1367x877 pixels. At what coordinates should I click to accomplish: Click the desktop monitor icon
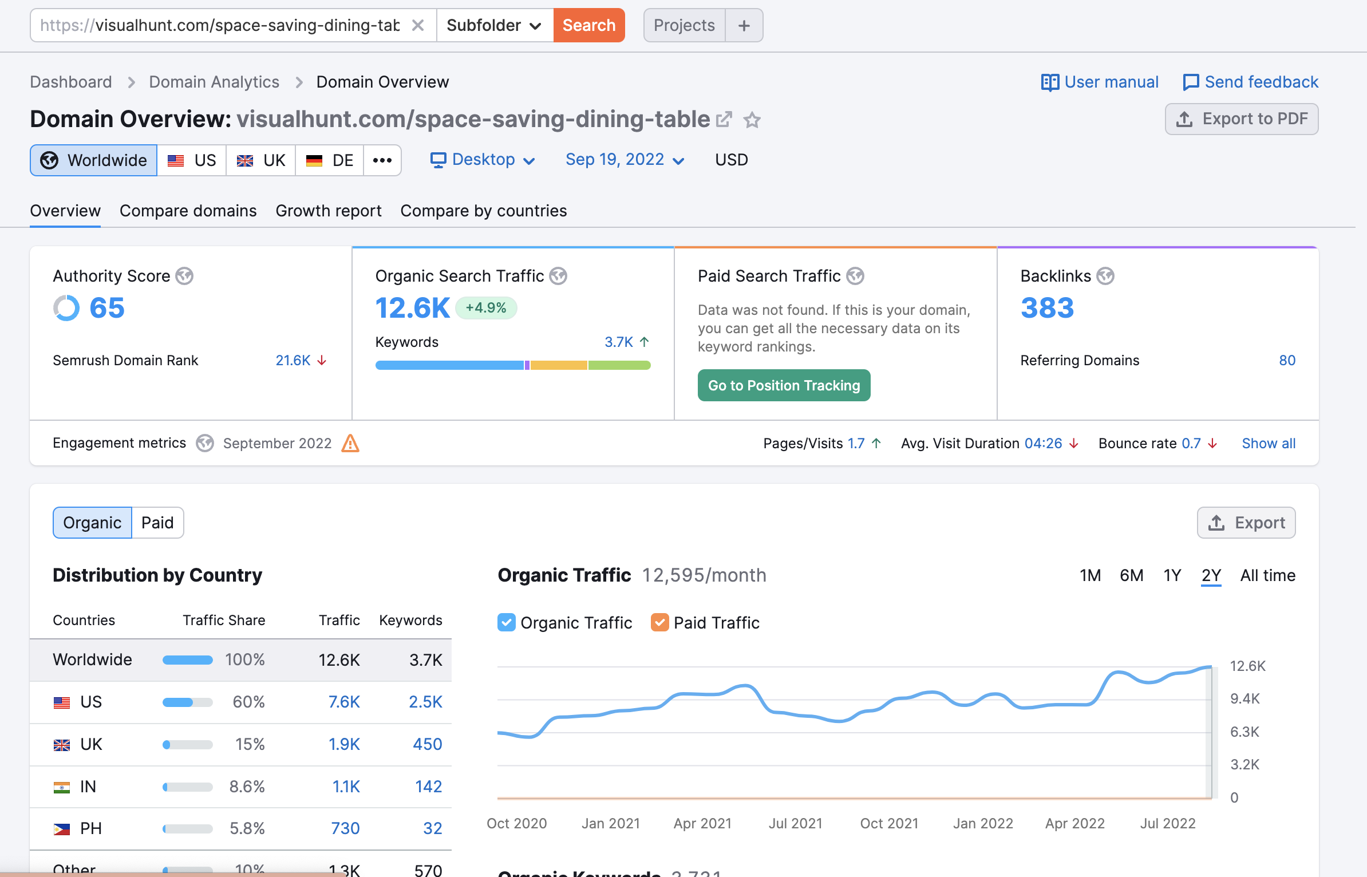(438, 160)
